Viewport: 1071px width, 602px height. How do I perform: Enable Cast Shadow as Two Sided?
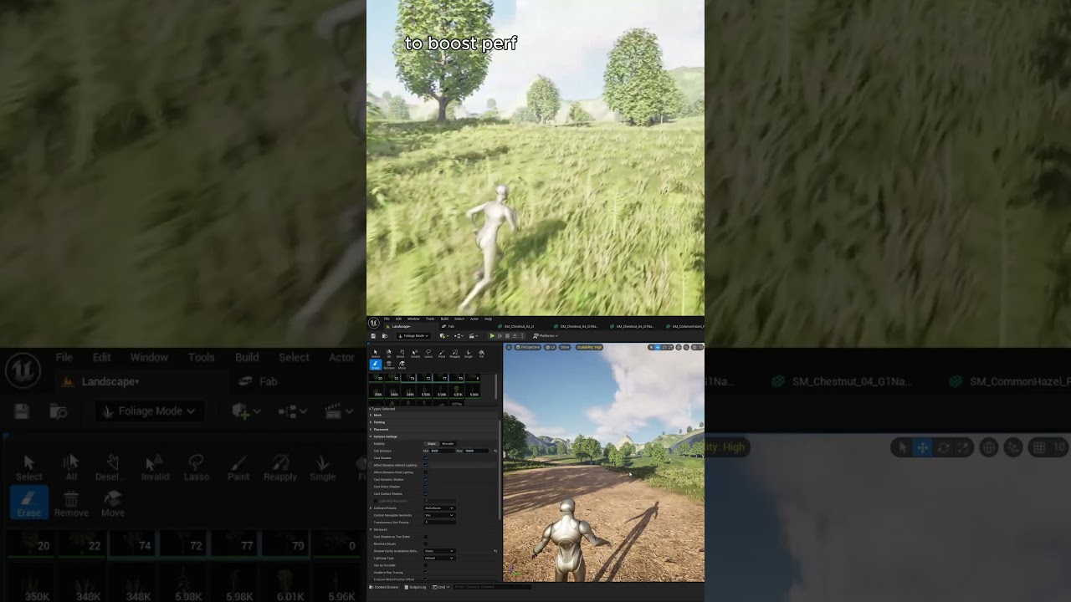point(426,537)
